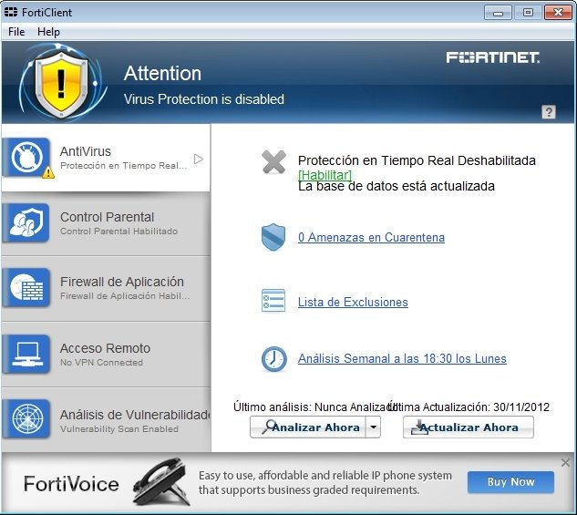The width and height of the screenshot is (577, 515).
Task: Click 'Vulnerability Scan Enabled' status text
Action: pos(119,429)
